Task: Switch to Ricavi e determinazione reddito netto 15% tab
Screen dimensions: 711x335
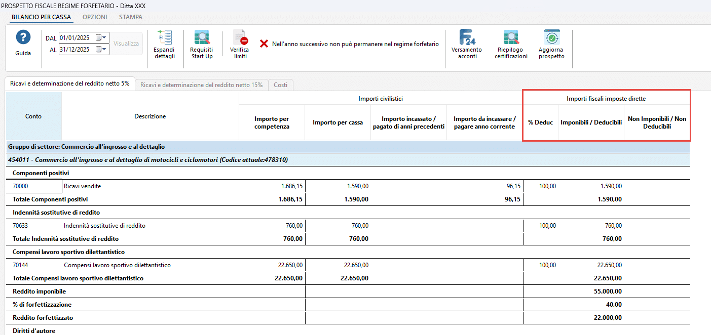Action: pos(202,85)
